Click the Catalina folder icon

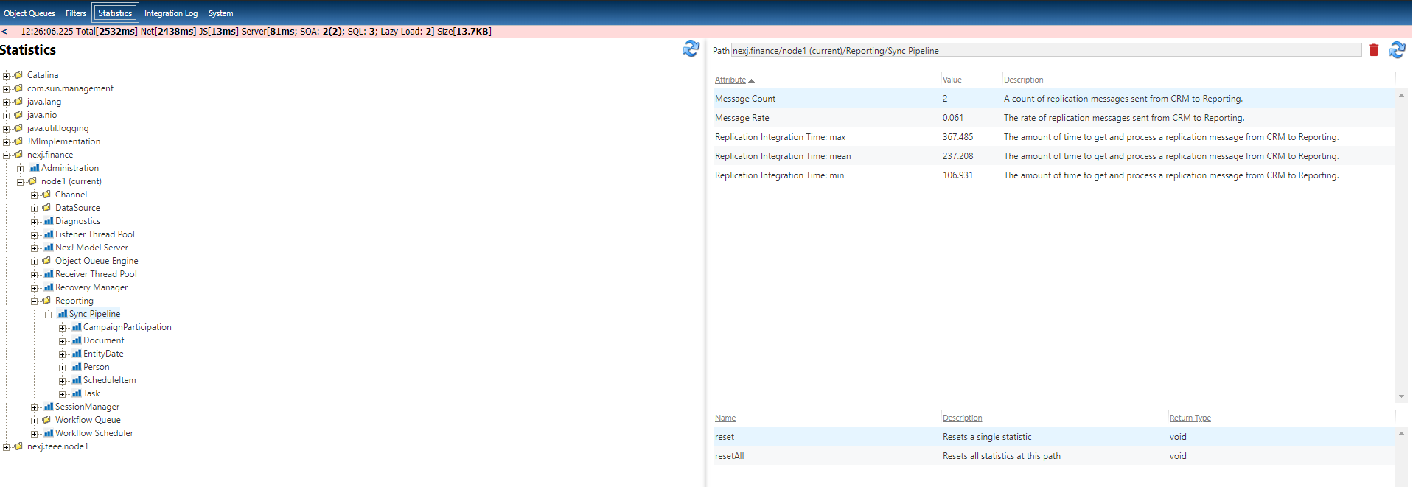tap(18, 75)
